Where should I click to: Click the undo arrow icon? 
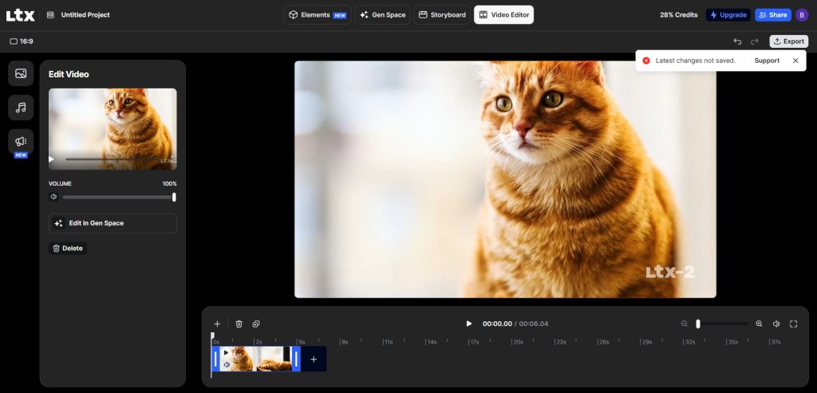point(737,41)
